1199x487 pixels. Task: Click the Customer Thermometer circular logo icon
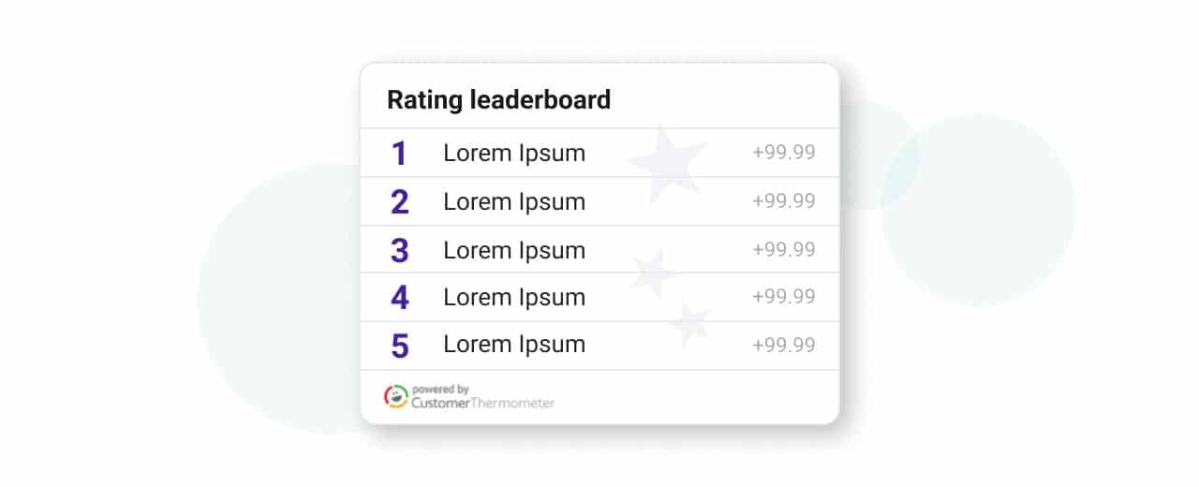point(396,396)
